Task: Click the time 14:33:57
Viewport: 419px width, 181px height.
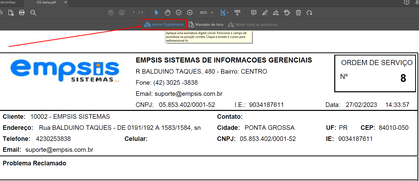Action: (397, 105)
